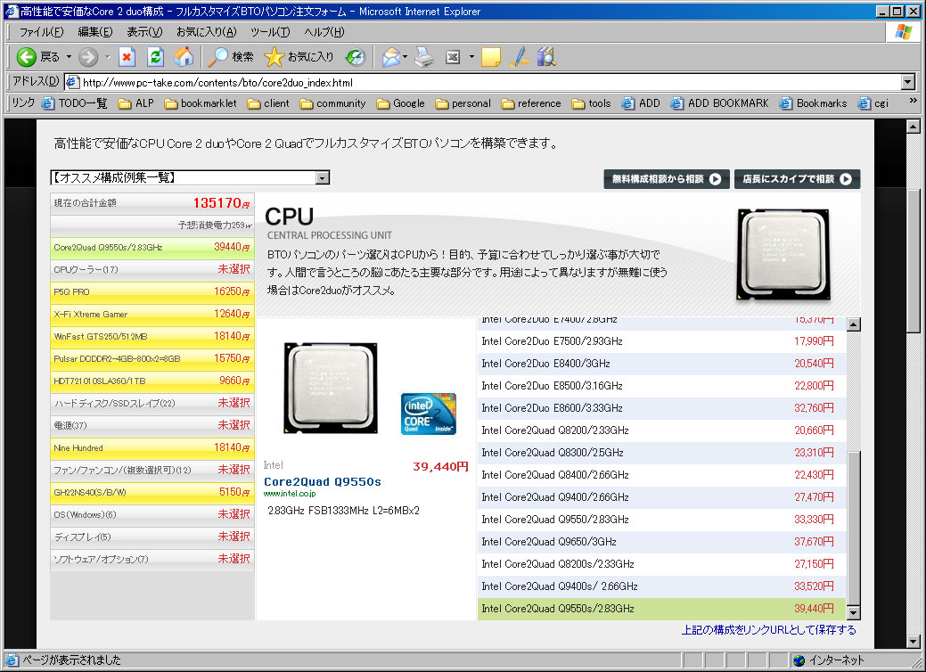926x672 pixels.
Task: Choose Intel Core2Duo E8400/3GHz
Action: [x=661, y=364]
